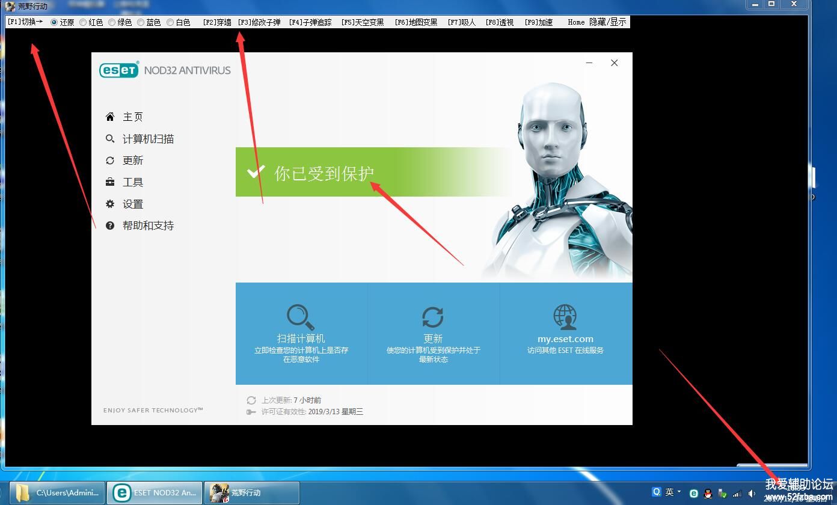Click the [F7]吸人 label
This screenshot has height=505, width=837.
click(462, 22)
